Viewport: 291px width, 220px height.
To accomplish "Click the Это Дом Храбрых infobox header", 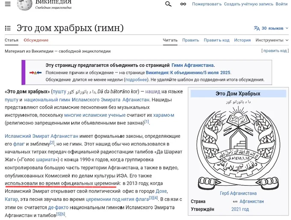I will pyautogui.click(x=238, y=94).
